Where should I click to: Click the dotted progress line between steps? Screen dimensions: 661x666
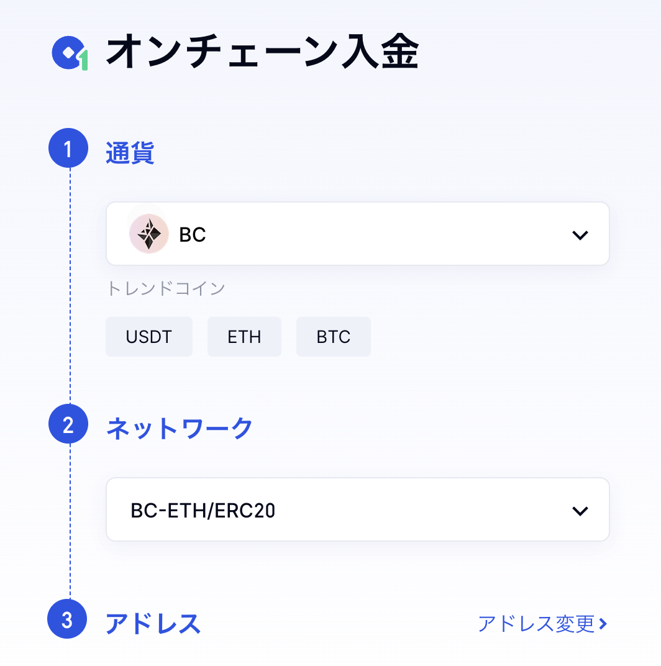point(70,286)
